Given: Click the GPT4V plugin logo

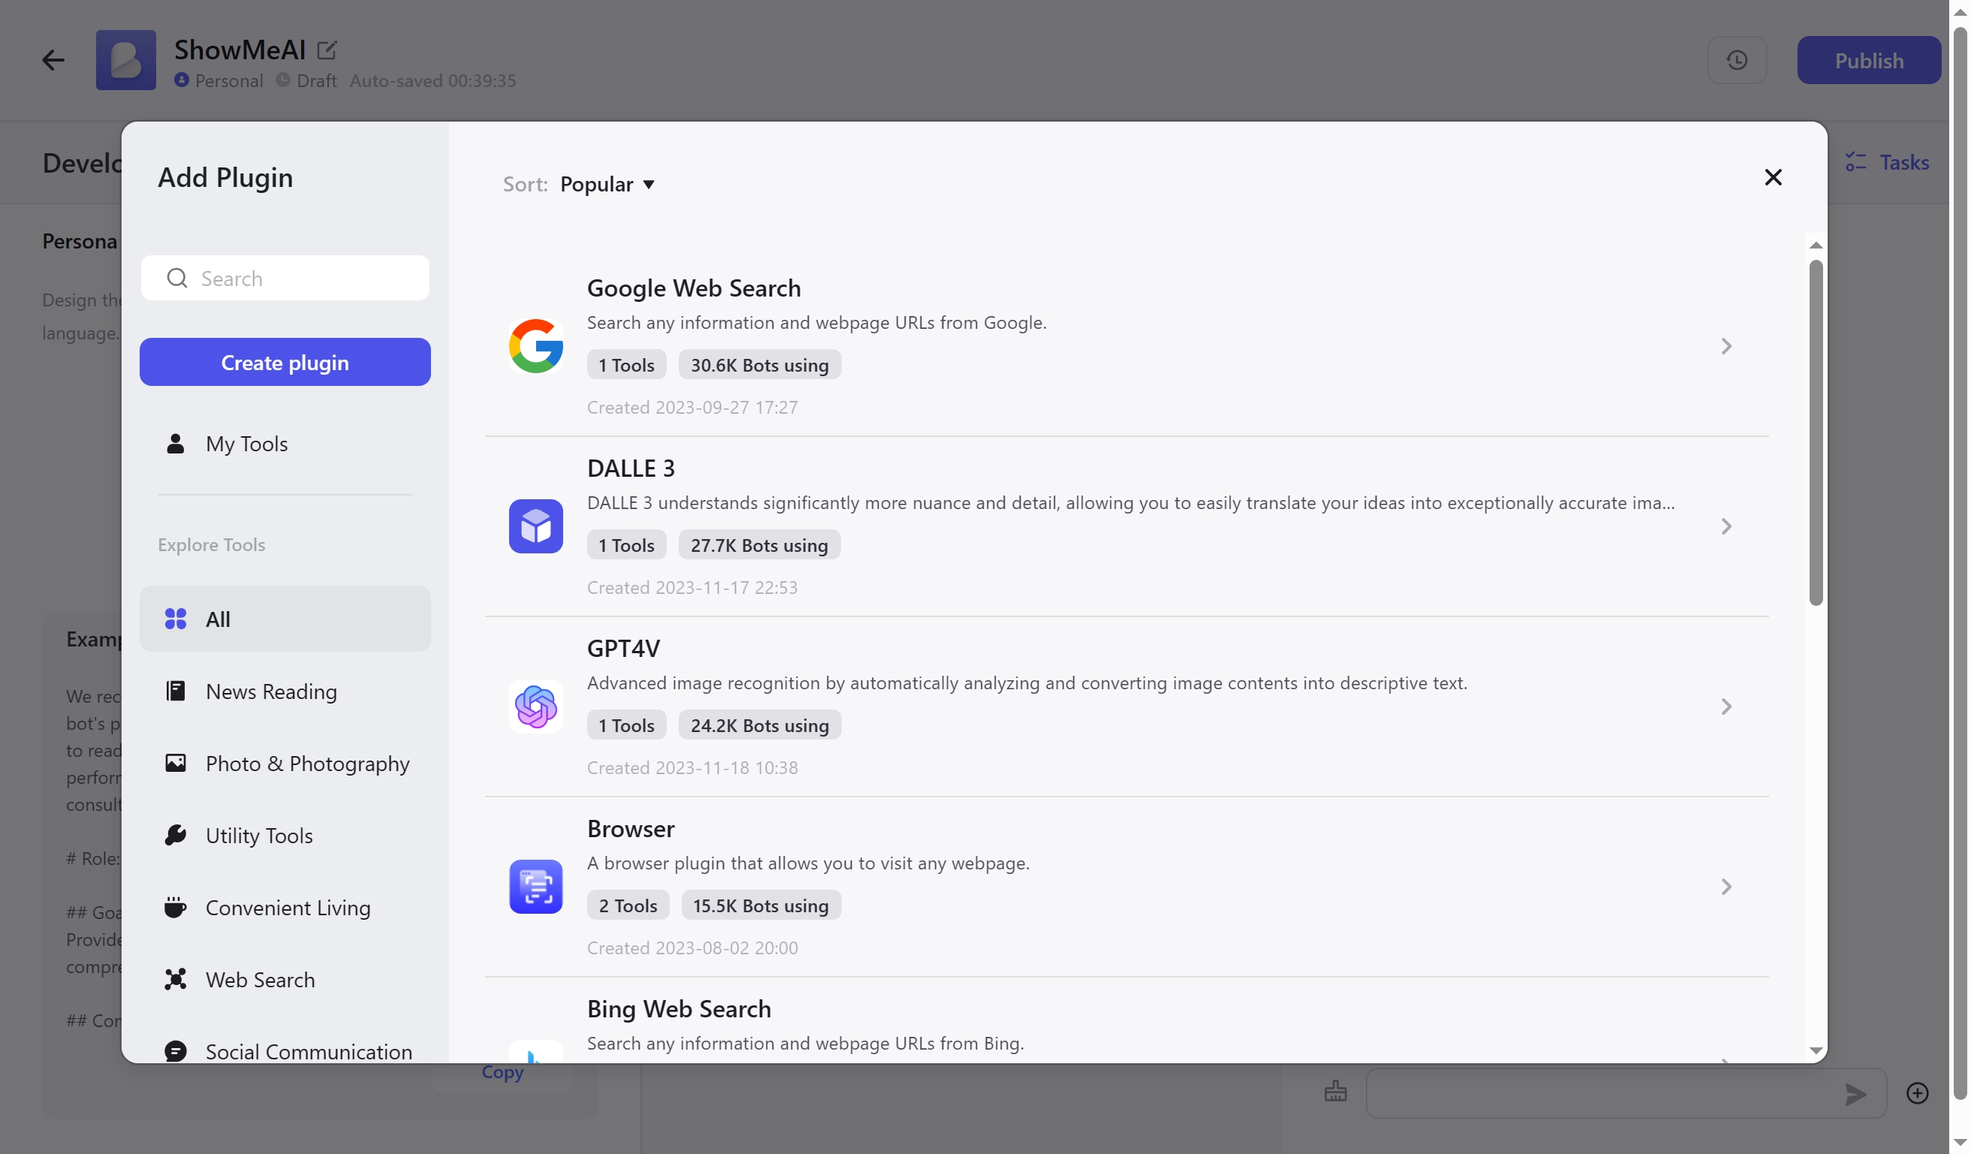Looking at the screenshot, I should click(x=535, y=706).
